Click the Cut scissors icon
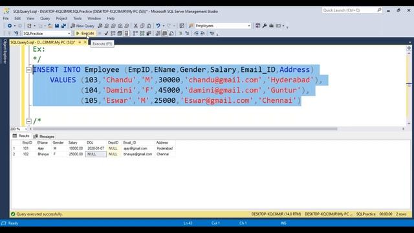414x233 pixels. 136,26
